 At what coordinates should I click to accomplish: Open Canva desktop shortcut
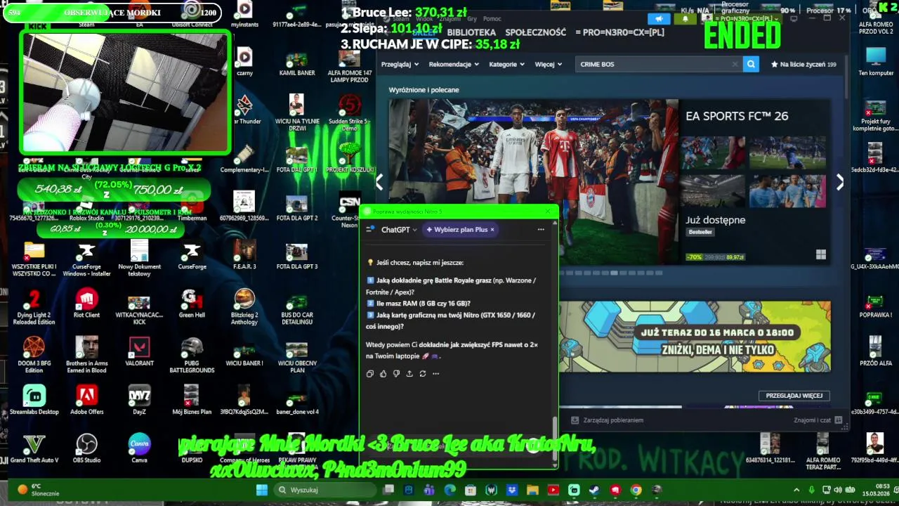click(x=139, y=448)
